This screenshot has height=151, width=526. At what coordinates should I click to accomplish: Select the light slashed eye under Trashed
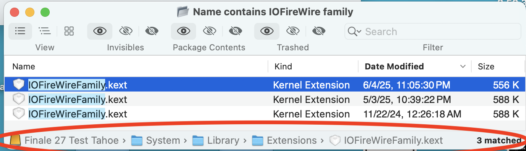pyautogui.click(x=293, y=31)
